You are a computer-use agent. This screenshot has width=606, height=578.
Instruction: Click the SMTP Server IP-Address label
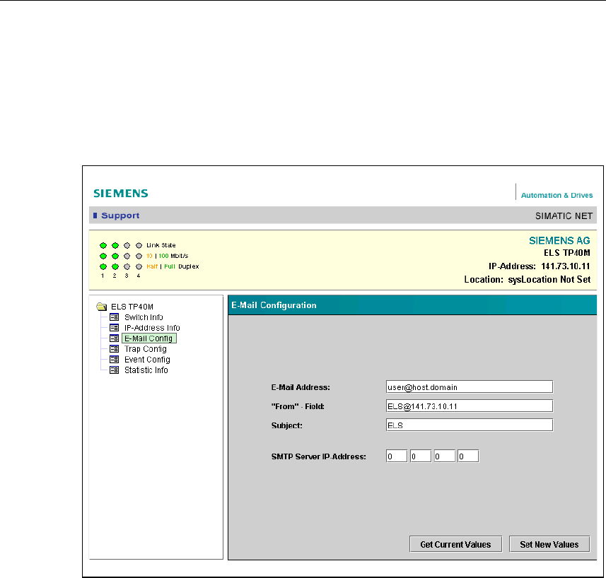[x=318, y=456]
